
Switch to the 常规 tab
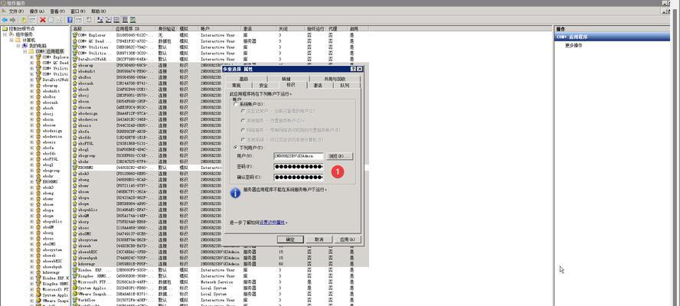click(237, 86)
